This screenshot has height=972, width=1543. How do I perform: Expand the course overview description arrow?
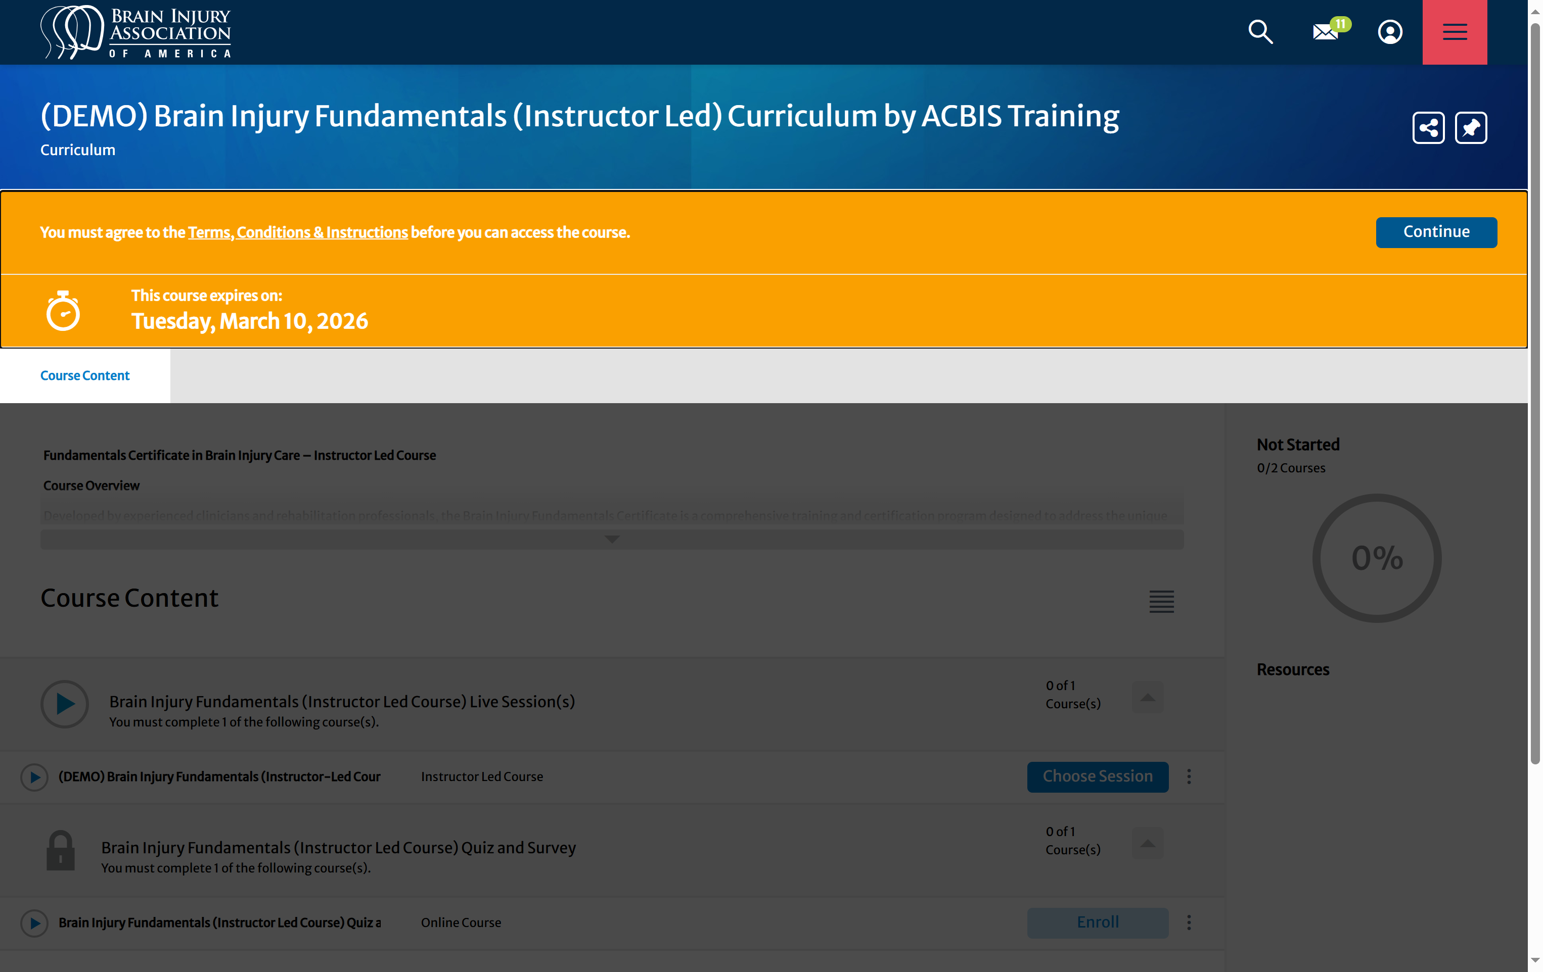[612, 539]
